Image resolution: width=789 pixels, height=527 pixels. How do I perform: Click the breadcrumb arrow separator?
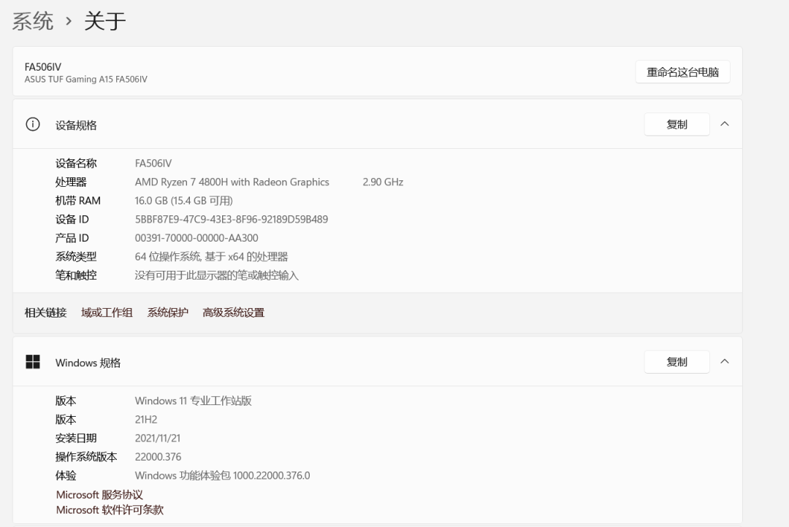coord(69,21)
